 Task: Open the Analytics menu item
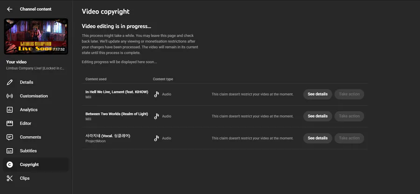pos(28,110)
